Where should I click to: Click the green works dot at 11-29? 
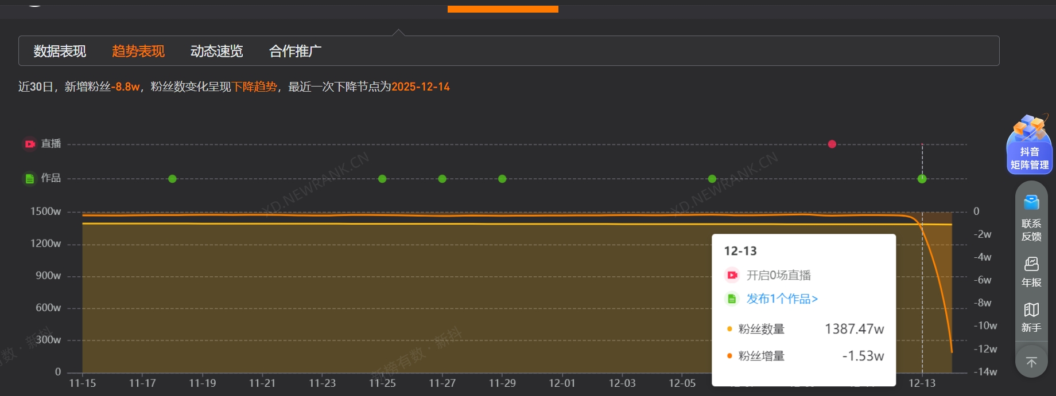tap(502, 179)
